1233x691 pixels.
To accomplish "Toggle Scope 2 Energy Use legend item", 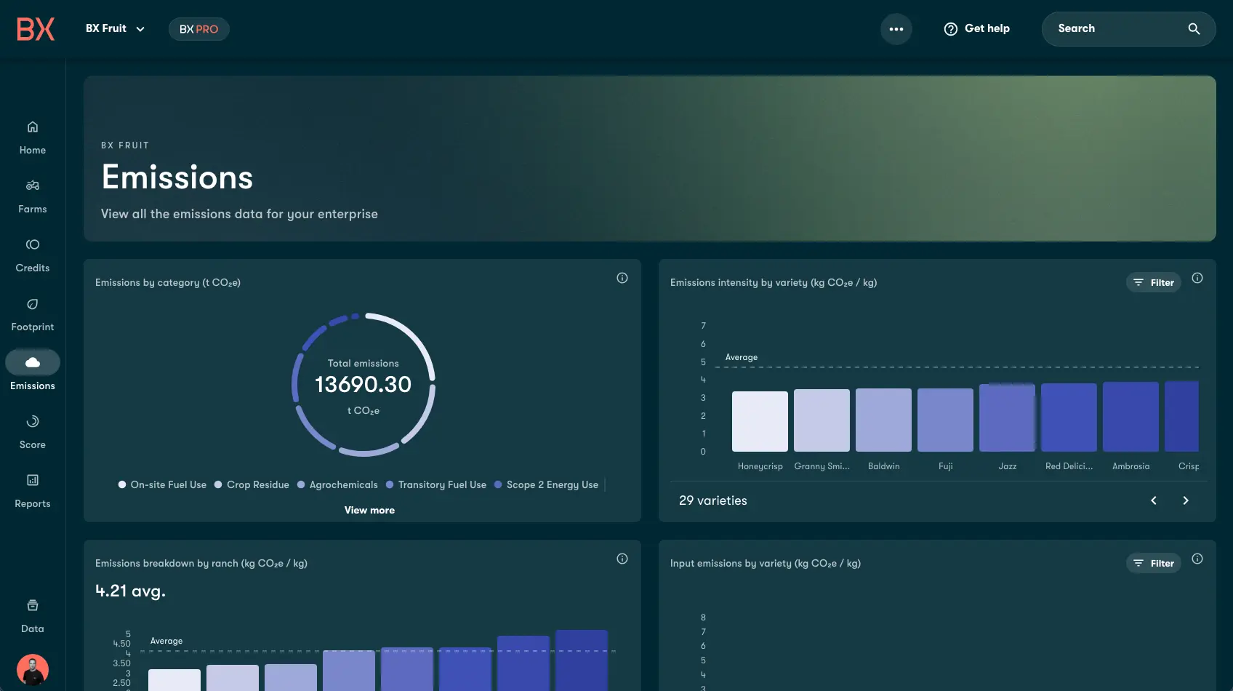I will [546, 485].
